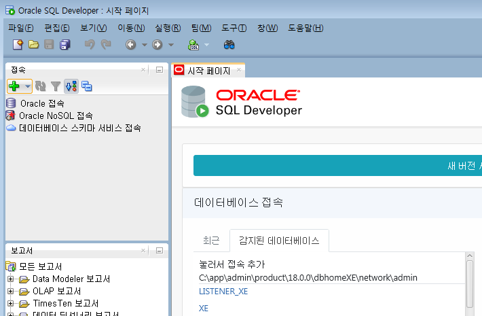The width and height of the screenshot is (482, 316).
Task: Click the green plus New Connection icon
Action: 14,86
